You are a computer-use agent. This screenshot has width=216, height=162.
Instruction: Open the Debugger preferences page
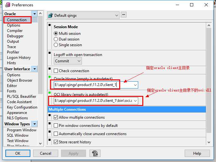point(15,36)
